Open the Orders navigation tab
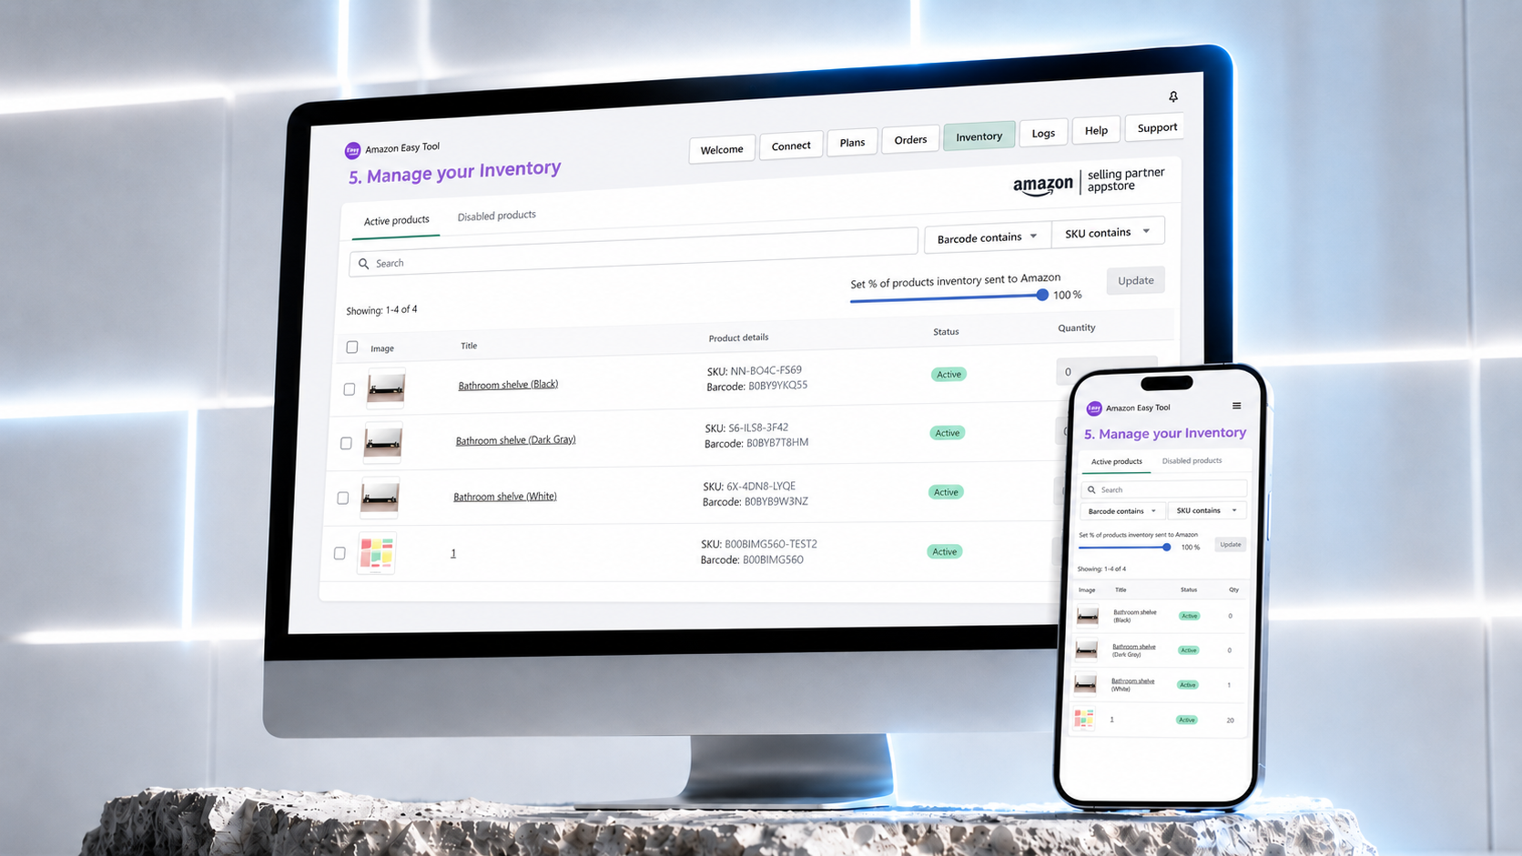 pyautogui.click(x=910, y=139)
